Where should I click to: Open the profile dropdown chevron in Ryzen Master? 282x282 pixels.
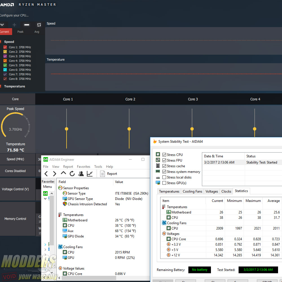(x=2, y=25)
